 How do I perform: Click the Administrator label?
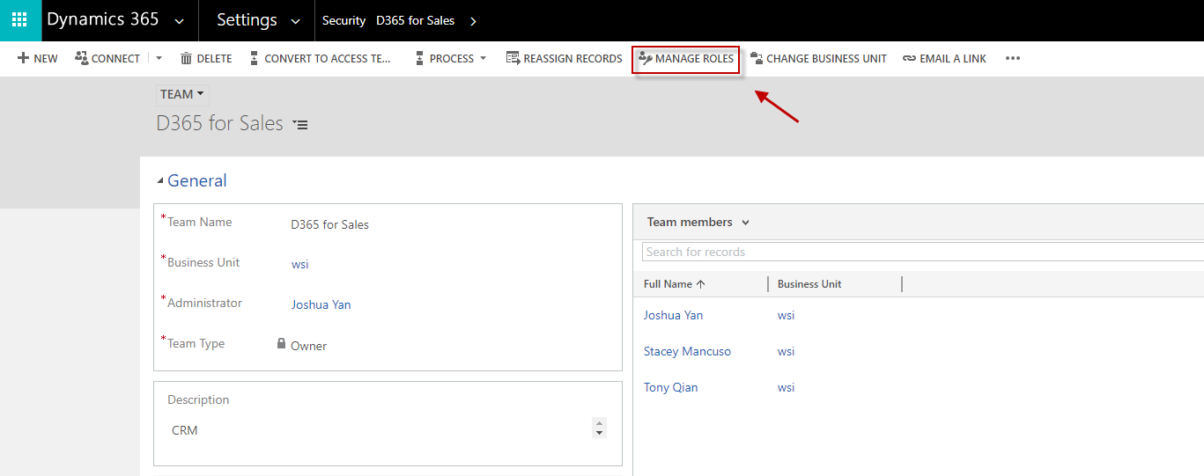coord(204,303)
